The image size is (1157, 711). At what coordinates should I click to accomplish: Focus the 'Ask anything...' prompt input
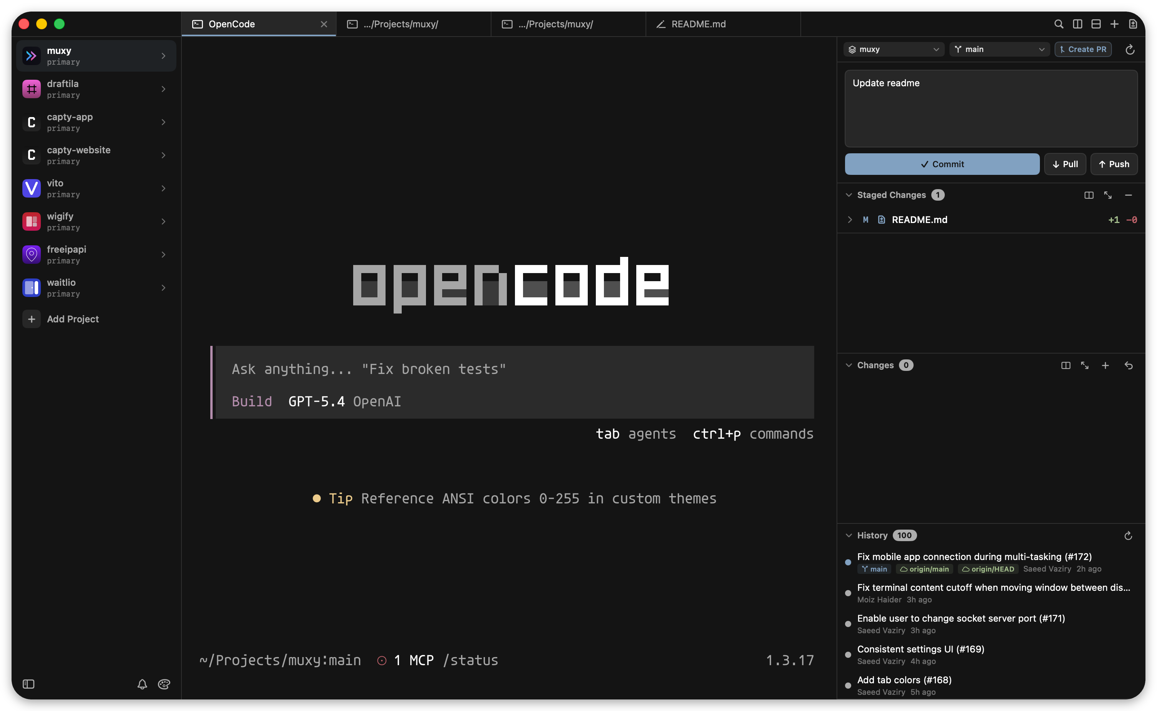point(514,369)
